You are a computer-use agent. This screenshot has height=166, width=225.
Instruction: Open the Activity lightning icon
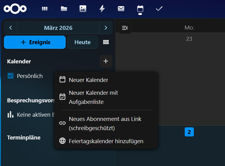pos(102,9)
